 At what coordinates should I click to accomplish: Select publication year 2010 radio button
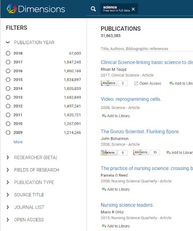point(8,124)
